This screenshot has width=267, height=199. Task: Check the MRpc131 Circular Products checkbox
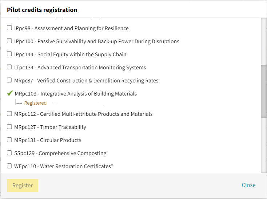(9, 140)
